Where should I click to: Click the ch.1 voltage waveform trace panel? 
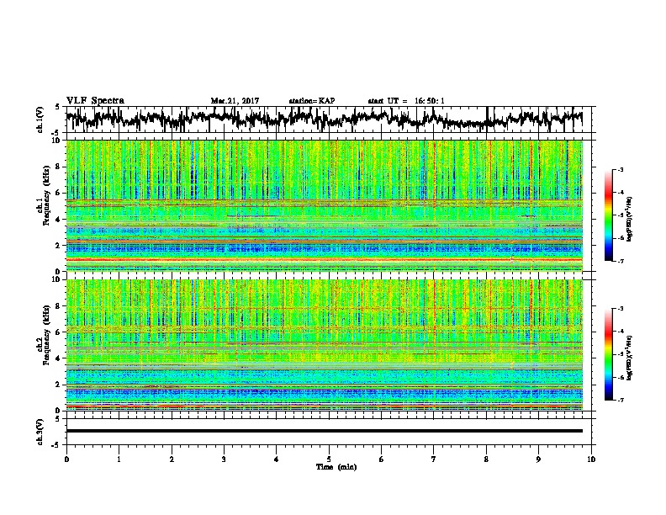[x=330, y=119]
